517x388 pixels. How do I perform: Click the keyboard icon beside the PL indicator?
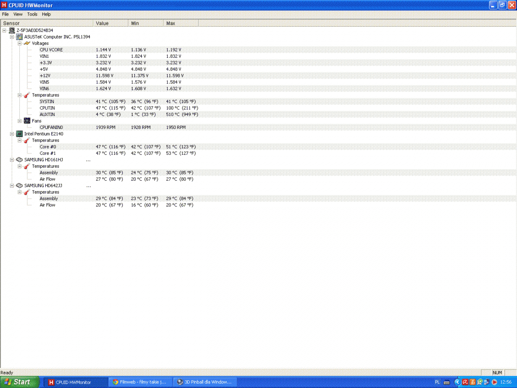tap(447, 382)
